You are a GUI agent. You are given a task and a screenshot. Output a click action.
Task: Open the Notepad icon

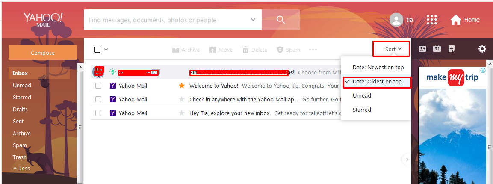pyautogui.click(x=452, y=49)
